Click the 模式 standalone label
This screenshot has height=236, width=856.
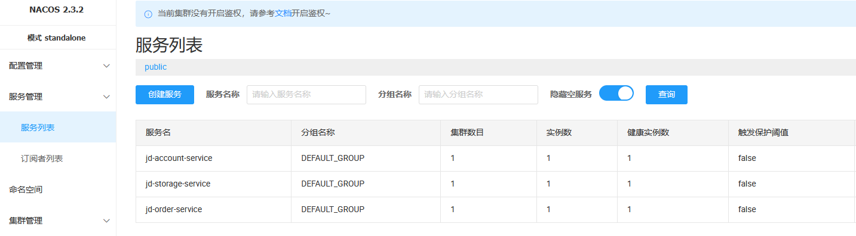point(56,38)
